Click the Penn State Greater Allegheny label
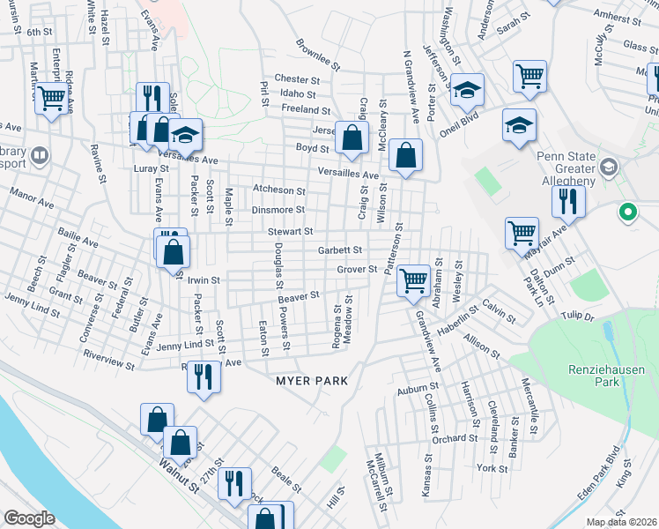 pos(566,168)
